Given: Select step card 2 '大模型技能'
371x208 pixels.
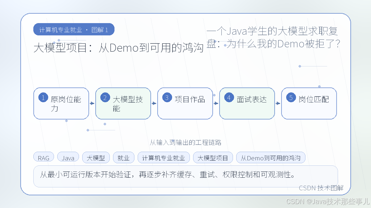Looking at the screenshot, I should pyautogui.click(x=123, y=103).
